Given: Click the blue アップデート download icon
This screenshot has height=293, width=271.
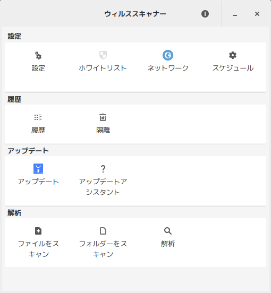Looking at the screenshot, I should (x=38, y=169).
